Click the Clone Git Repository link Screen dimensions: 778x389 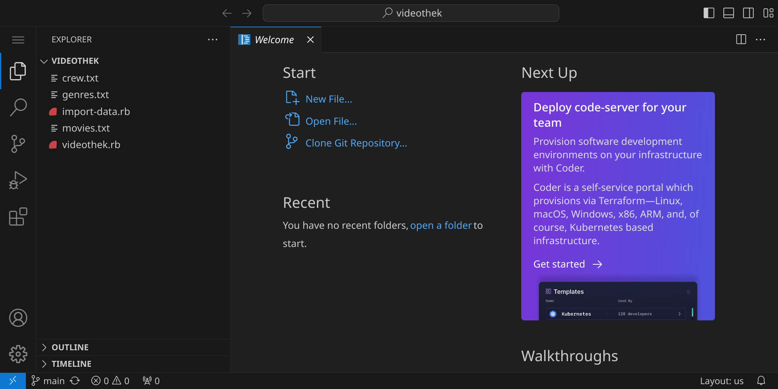pos(356,143)
